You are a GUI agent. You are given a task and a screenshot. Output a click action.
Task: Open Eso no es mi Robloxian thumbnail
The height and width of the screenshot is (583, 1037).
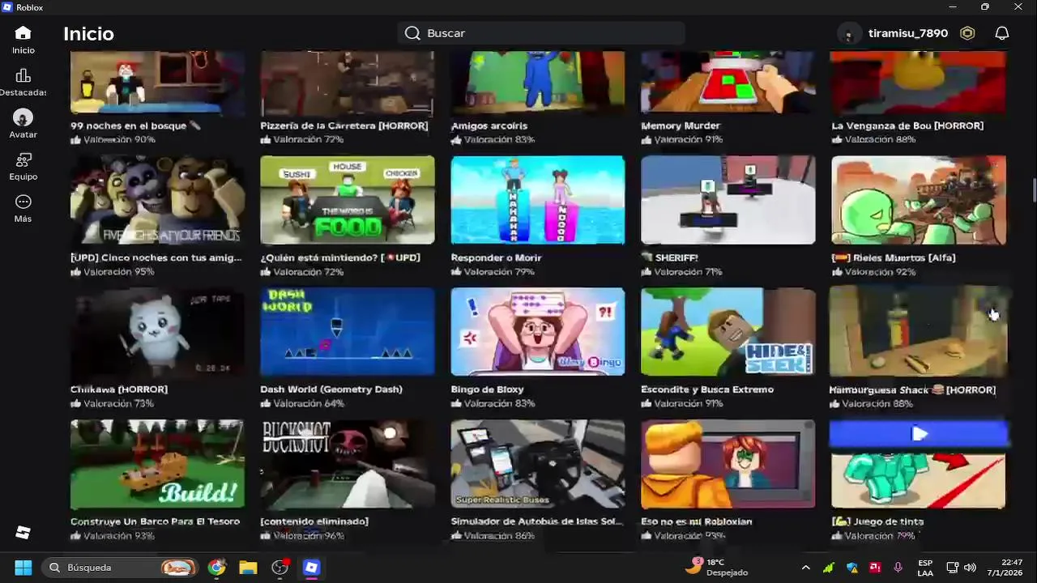[x=728, y=464]
